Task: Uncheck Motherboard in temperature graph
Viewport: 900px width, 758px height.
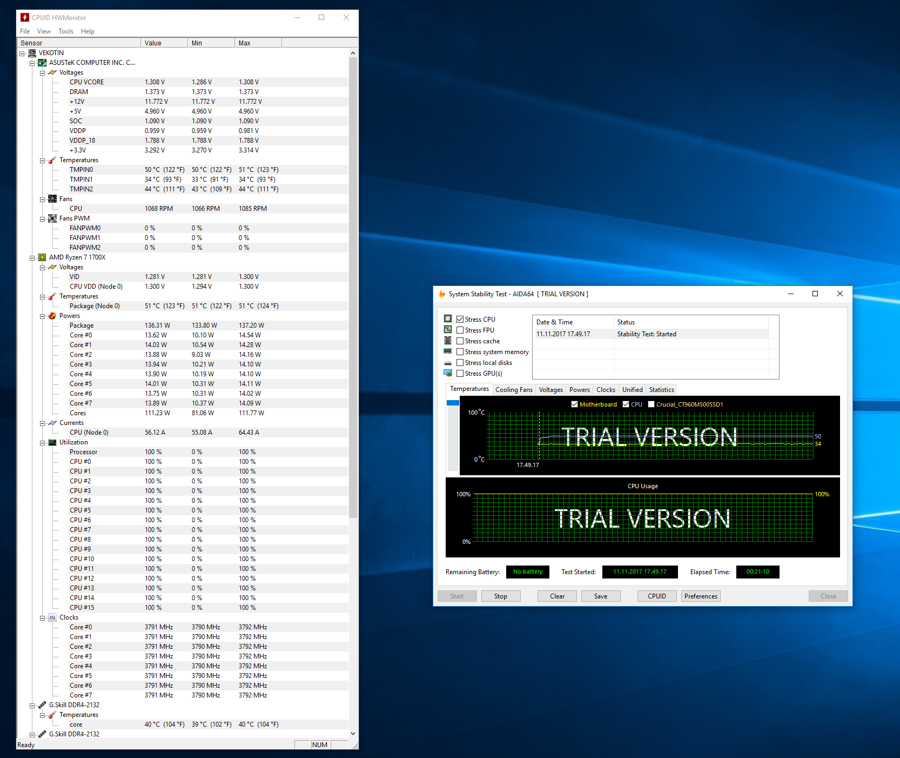Action: click(575, 404)
